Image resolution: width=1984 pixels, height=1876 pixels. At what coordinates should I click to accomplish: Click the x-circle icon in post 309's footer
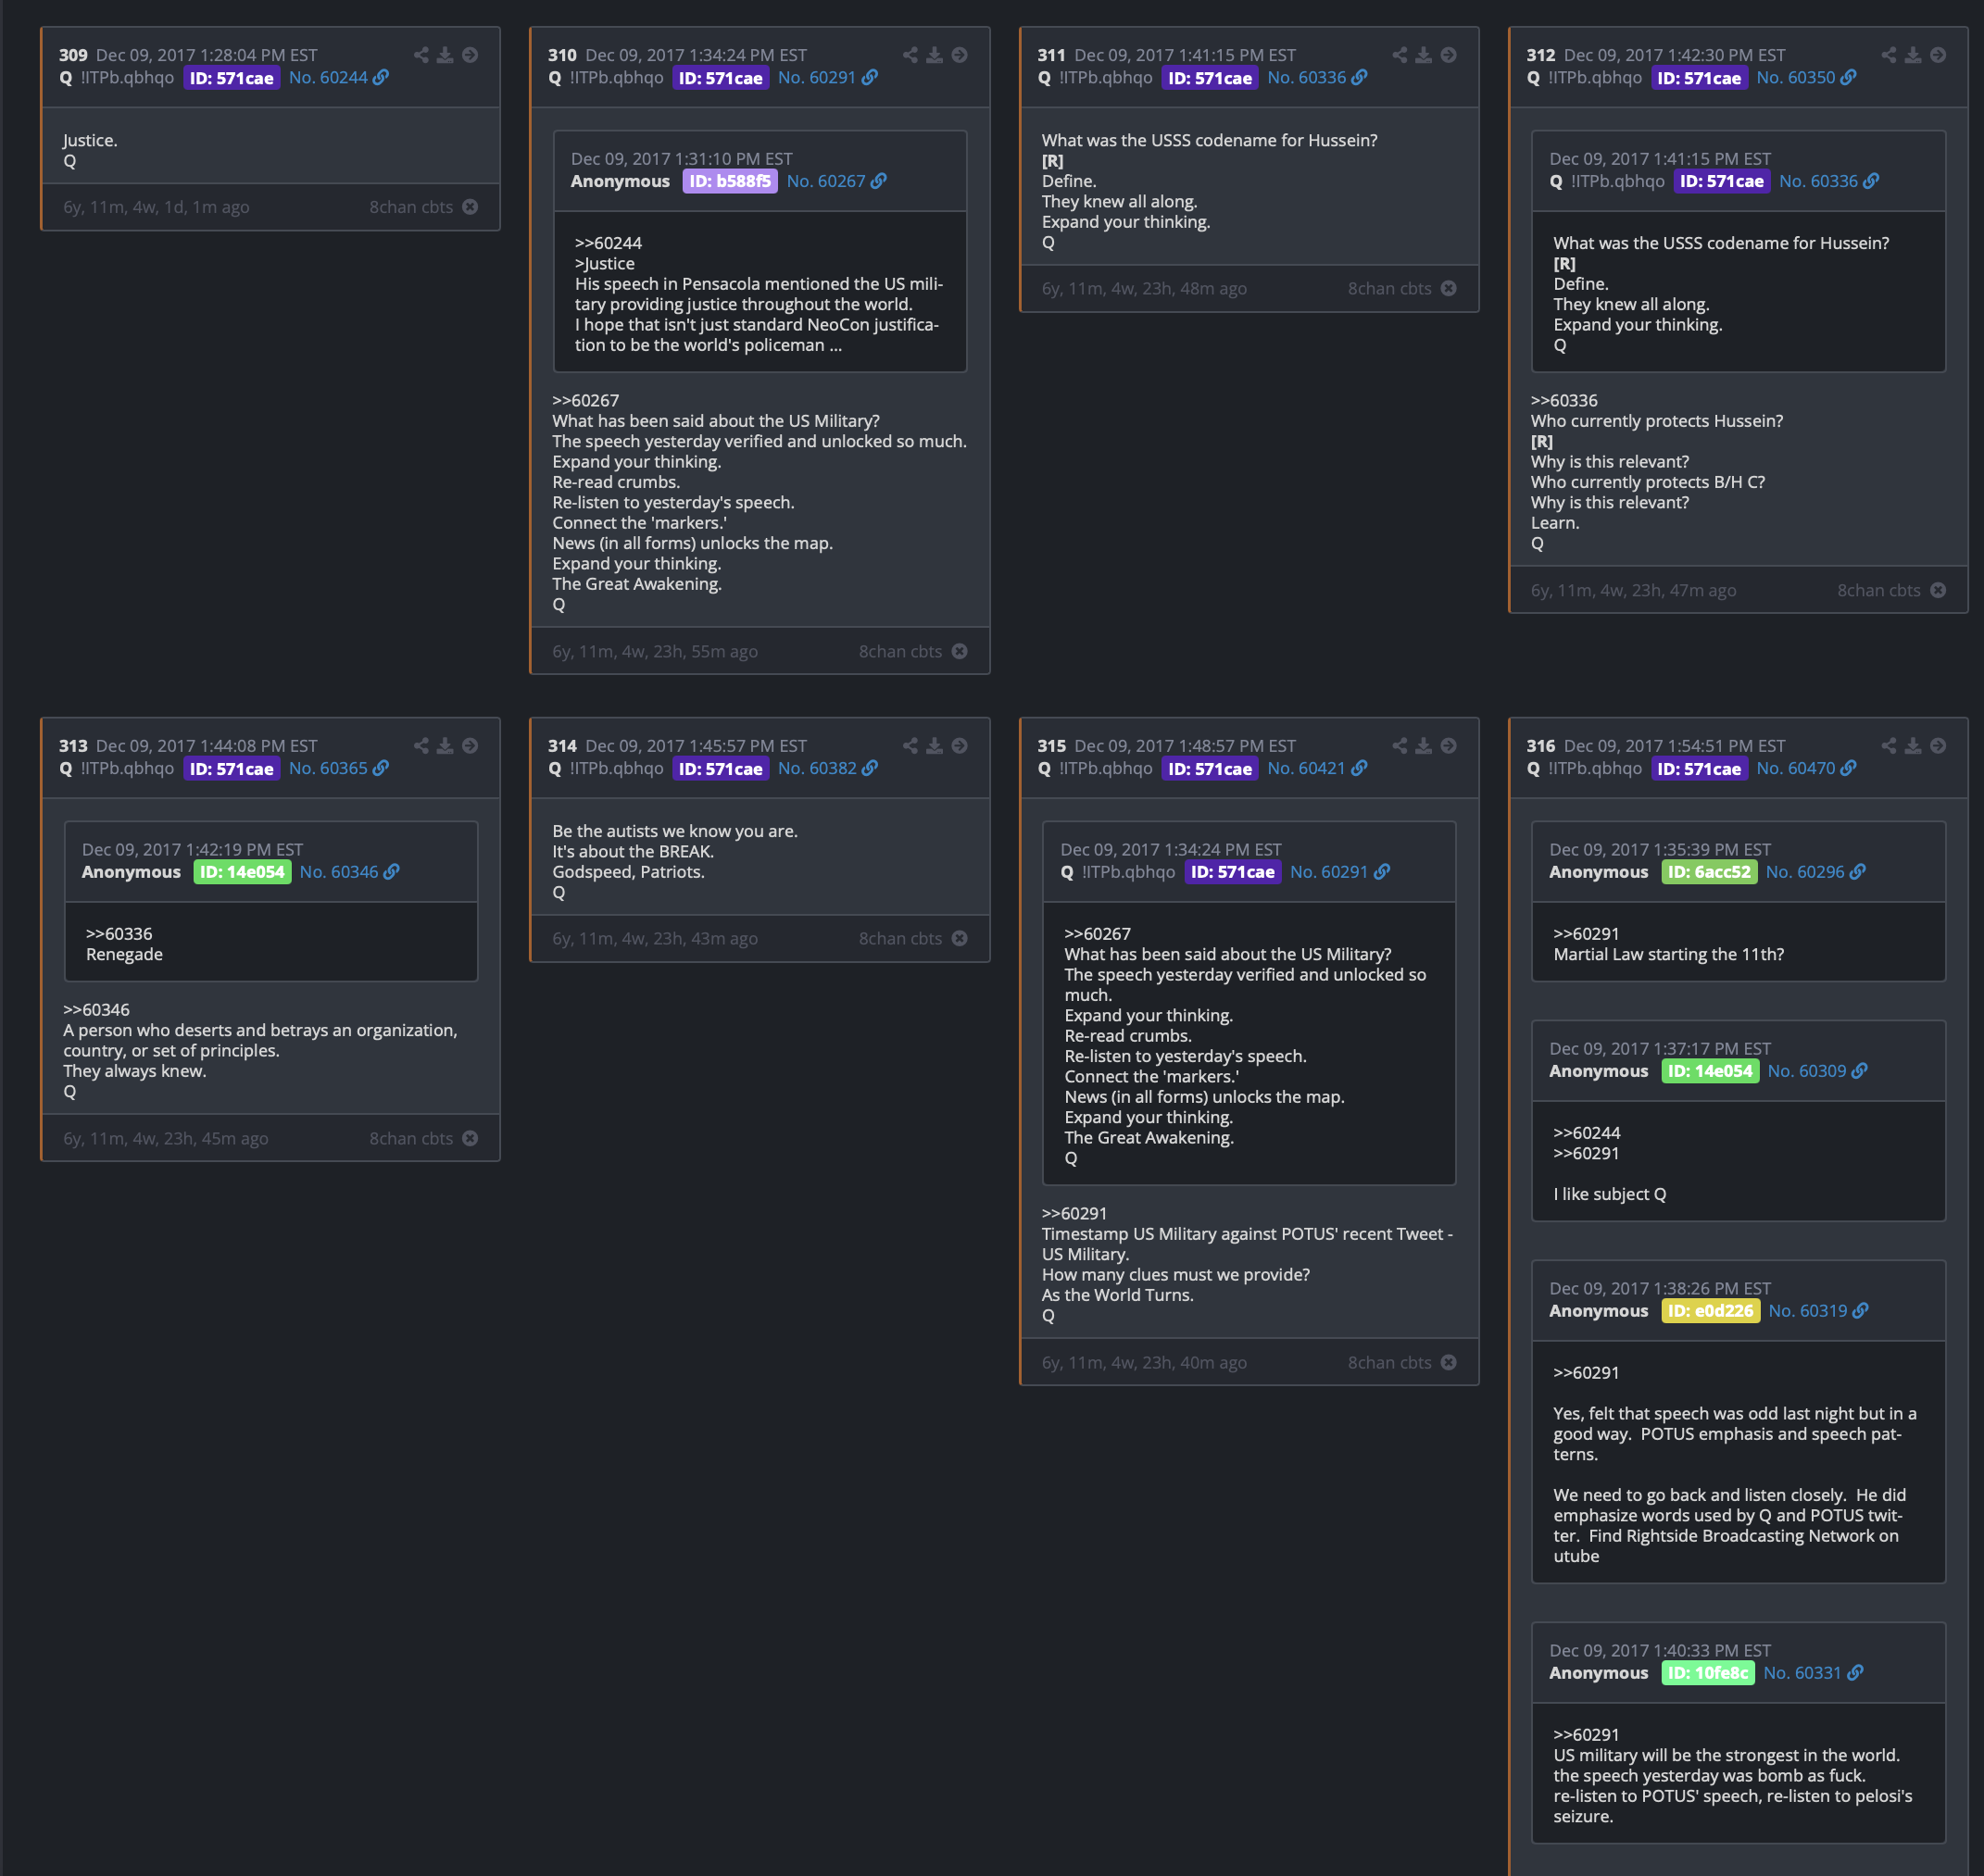tap(471, 207)
